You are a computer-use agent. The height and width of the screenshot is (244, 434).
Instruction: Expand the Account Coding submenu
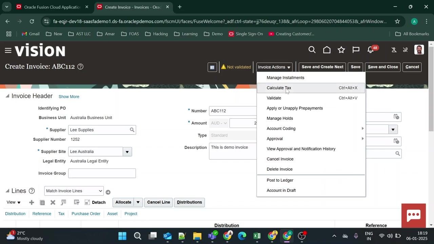click(x=311, y=128)
